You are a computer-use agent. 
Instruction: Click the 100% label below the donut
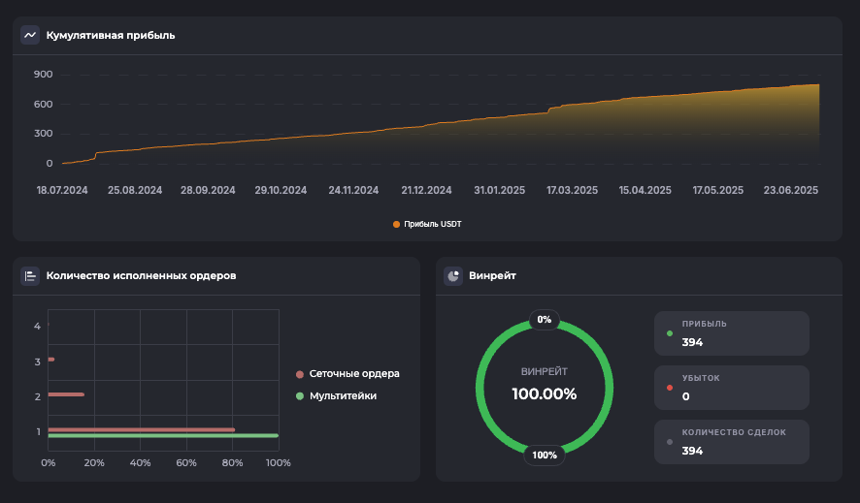pyautogui.click(x=544, y=455)
